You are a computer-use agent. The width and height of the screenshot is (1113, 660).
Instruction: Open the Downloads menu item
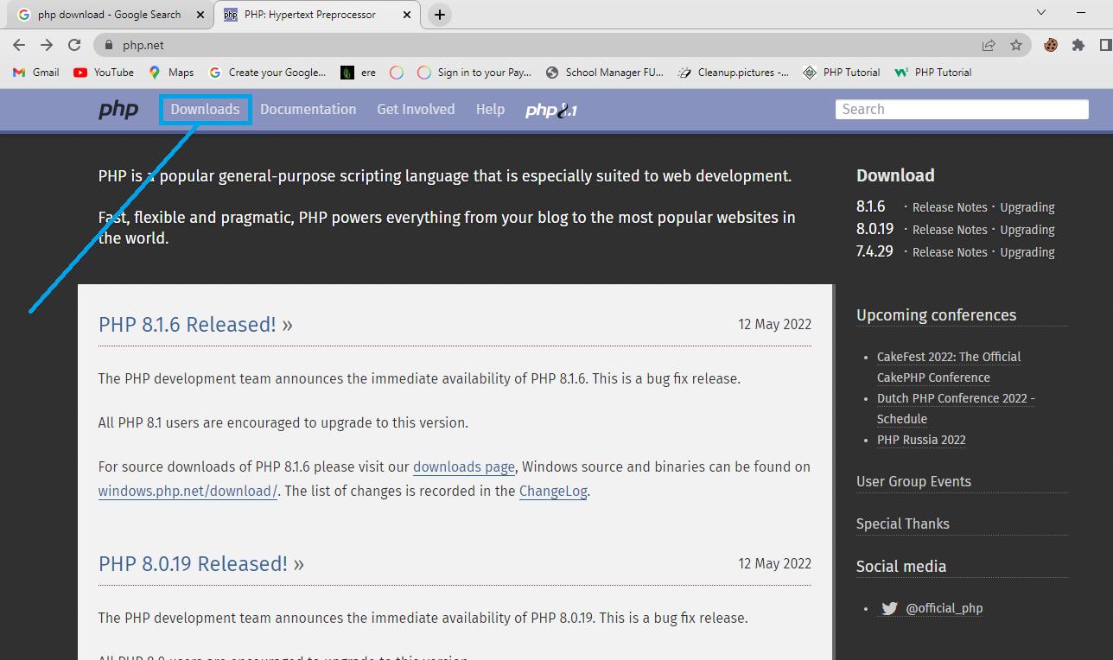pyautogui.click(x=205, y=110)
